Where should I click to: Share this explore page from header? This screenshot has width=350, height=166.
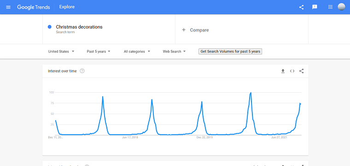point(301,7)
